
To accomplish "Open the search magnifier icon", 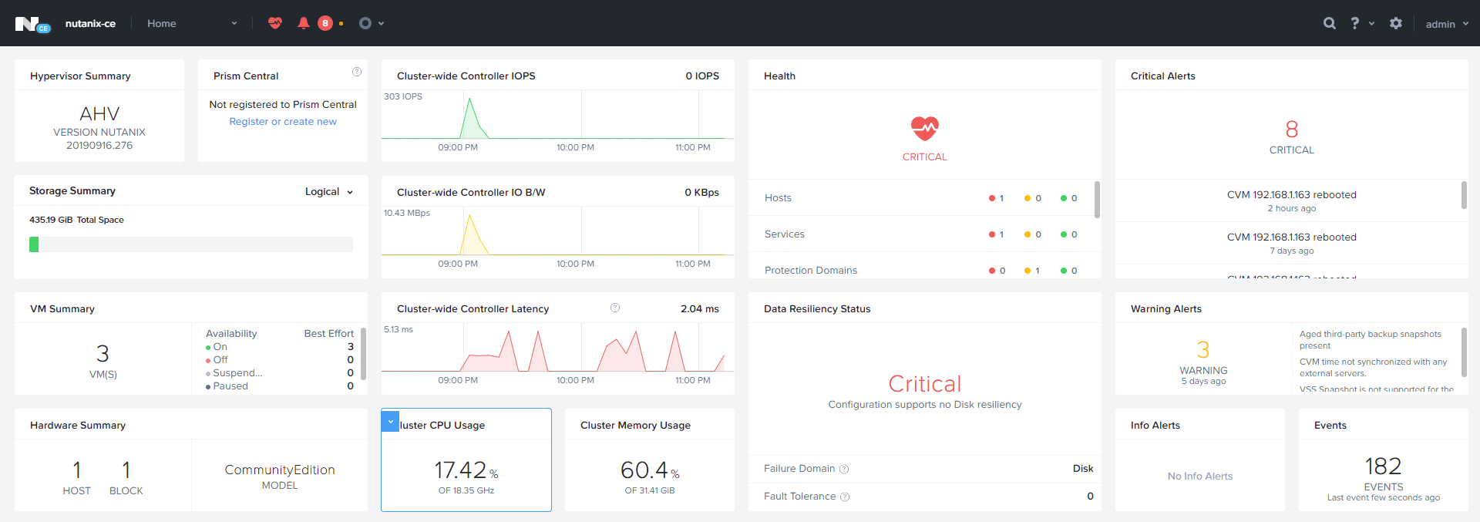I will (x=1330, y=23).
